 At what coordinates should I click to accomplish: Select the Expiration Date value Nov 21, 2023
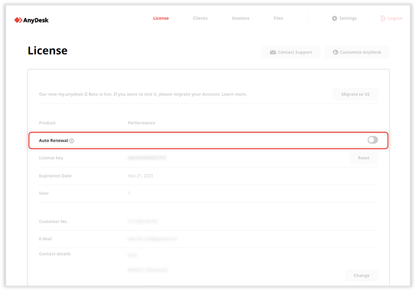tap(140, 176)
